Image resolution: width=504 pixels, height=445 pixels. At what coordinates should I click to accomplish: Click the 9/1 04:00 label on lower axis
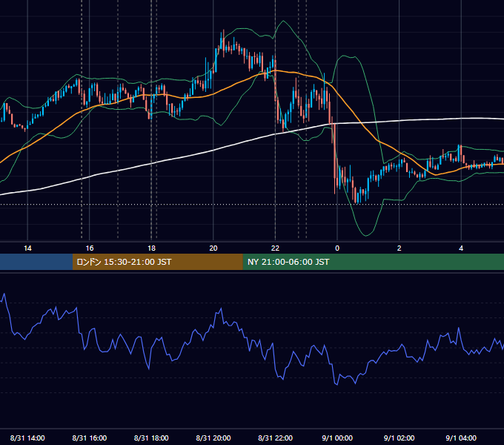[461, 438]
